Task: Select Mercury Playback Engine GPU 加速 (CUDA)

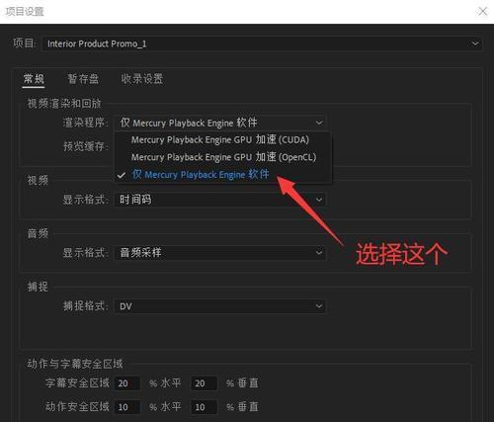Action: click(x=220, y=139)
